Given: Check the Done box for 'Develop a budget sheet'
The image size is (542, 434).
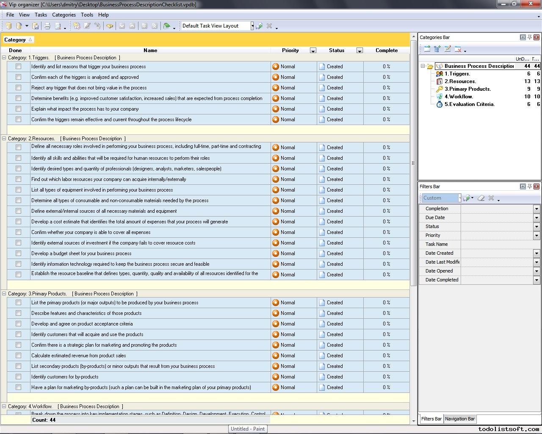Looking at the screenshot, I should coord(18,253).
